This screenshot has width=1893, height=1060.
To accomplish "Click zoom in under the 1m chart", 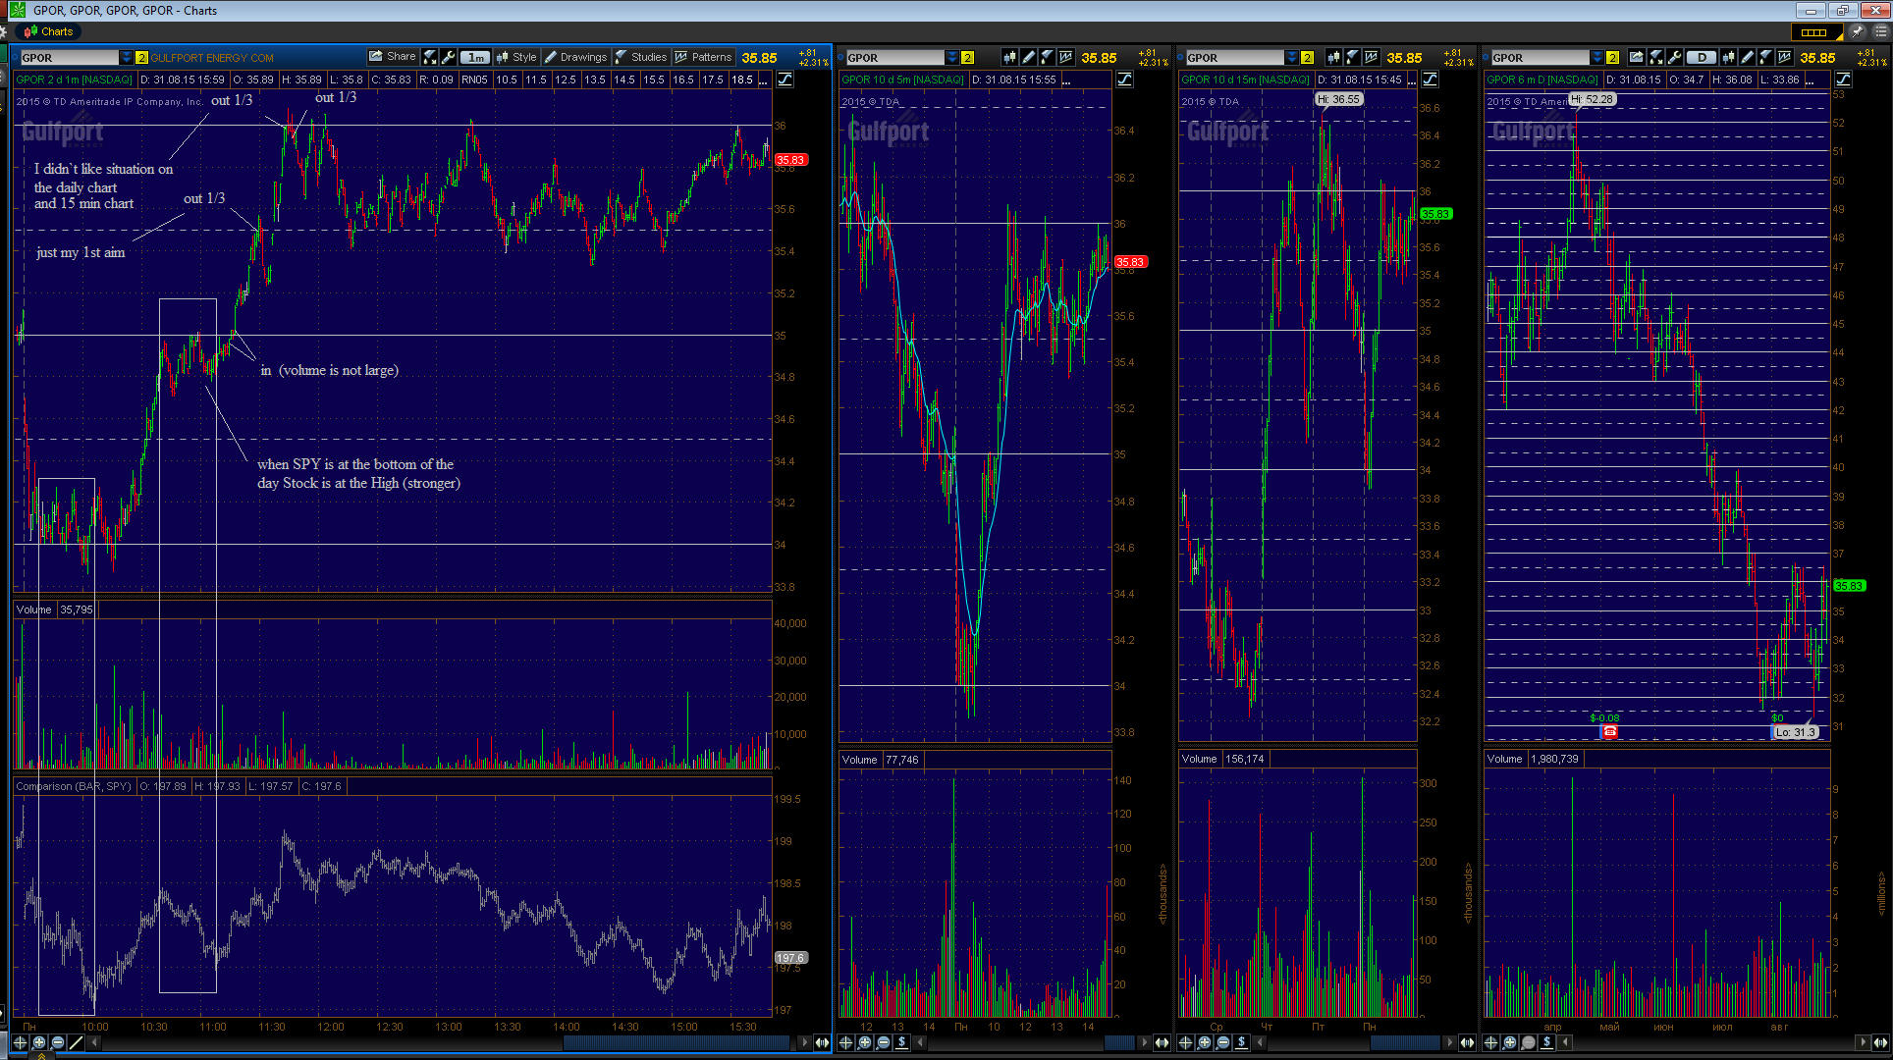I will [39, 1042].
